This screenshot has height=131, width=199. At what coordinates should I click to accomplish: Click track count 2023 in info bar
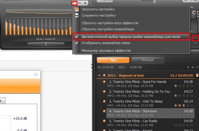pyautogui.click(x=121, y=67)
